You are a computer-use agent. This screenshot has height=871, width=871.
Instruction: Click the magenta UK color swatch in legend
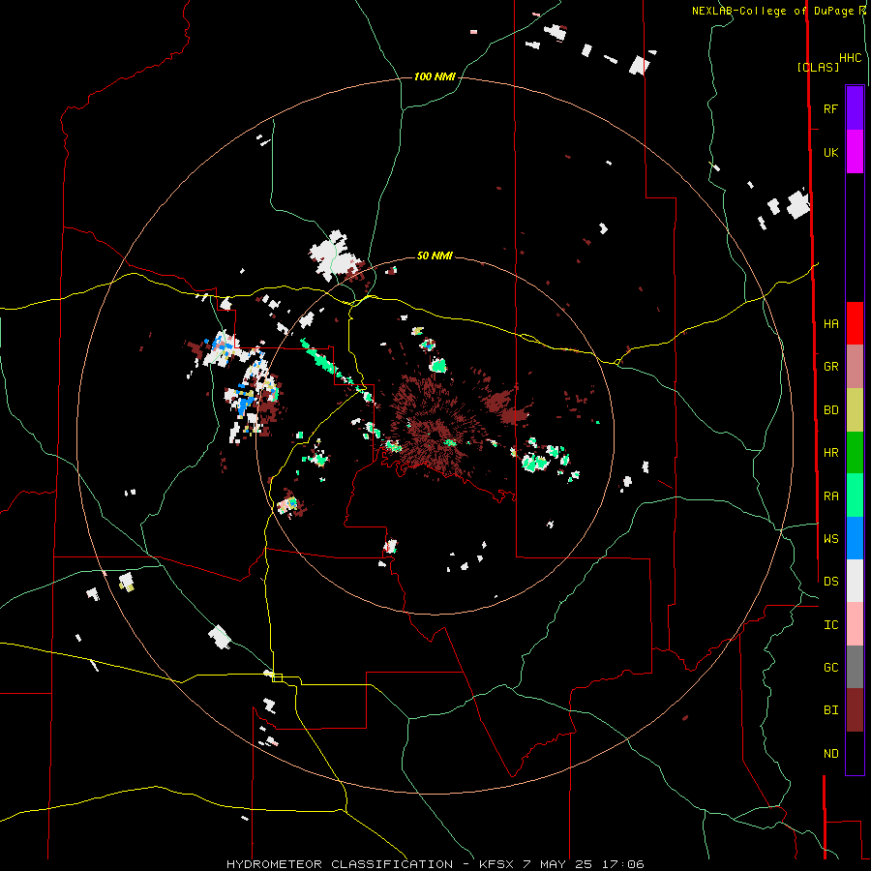(x=855, y=152)
